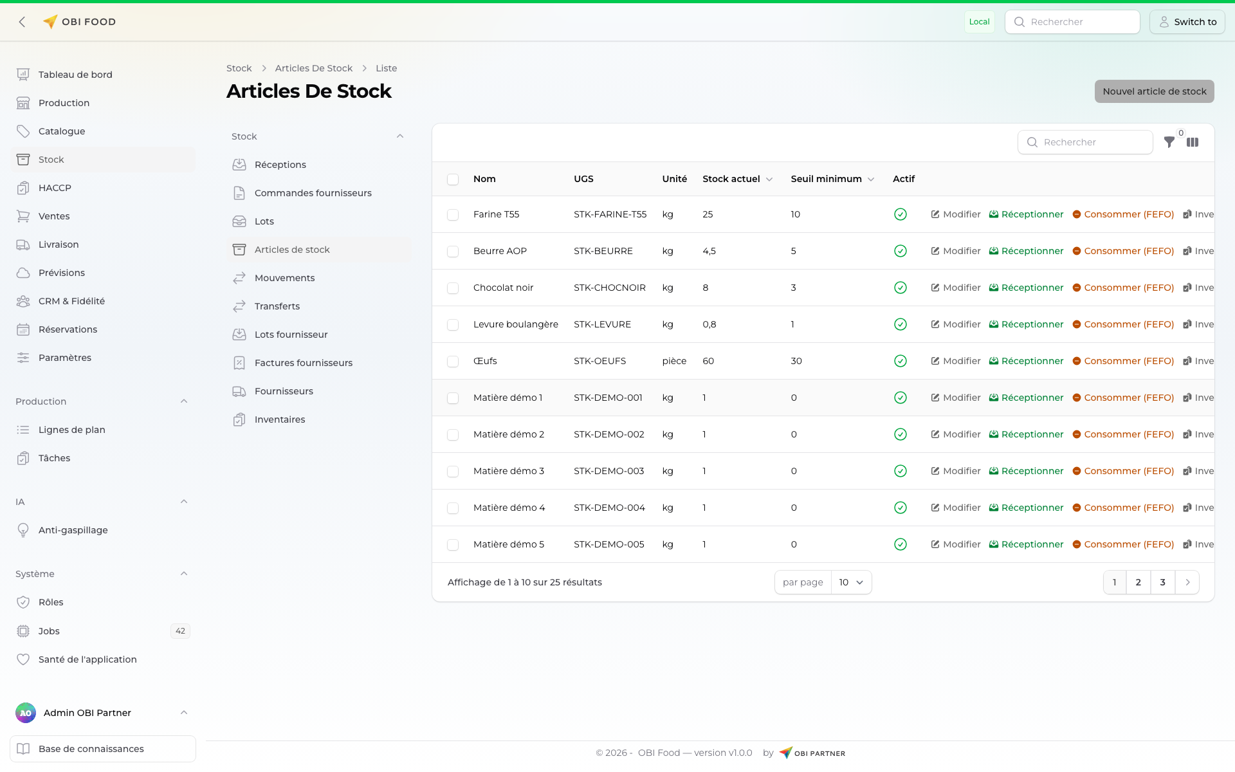Screen dimensions: 1235x772
Task: Click the Anti-gaspillage lightbulb icon
Action: [x=23, y=530]
